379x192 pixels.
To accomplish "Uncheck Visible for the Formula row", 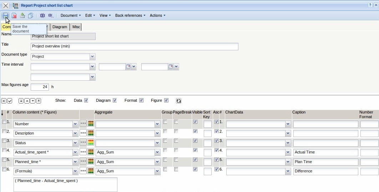I will pos(195,169).
